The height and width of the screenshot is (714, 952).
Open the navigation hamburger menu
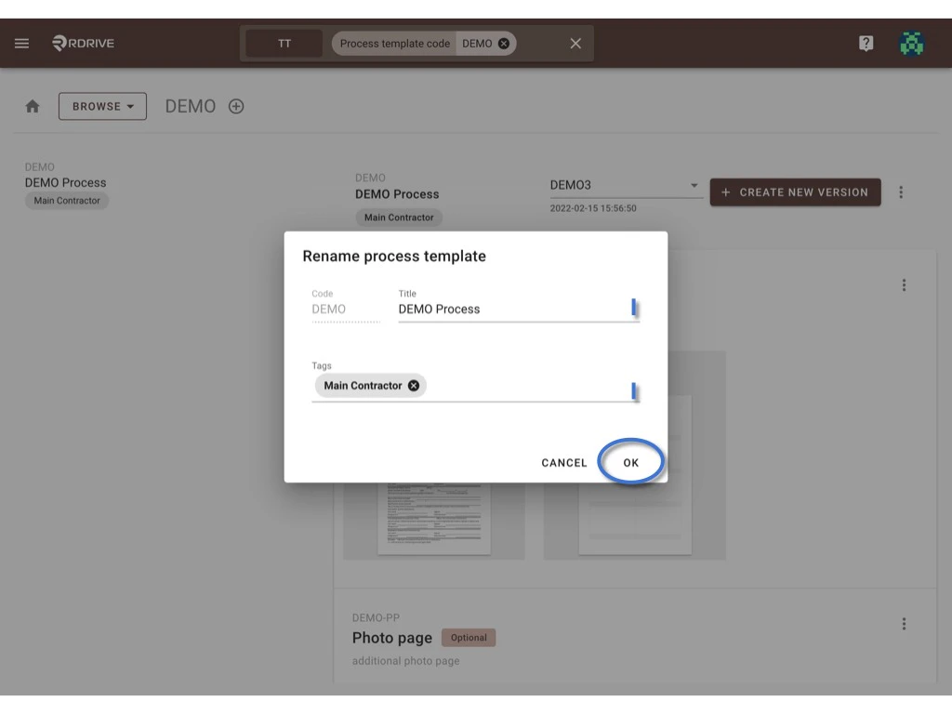click(21, 43)
